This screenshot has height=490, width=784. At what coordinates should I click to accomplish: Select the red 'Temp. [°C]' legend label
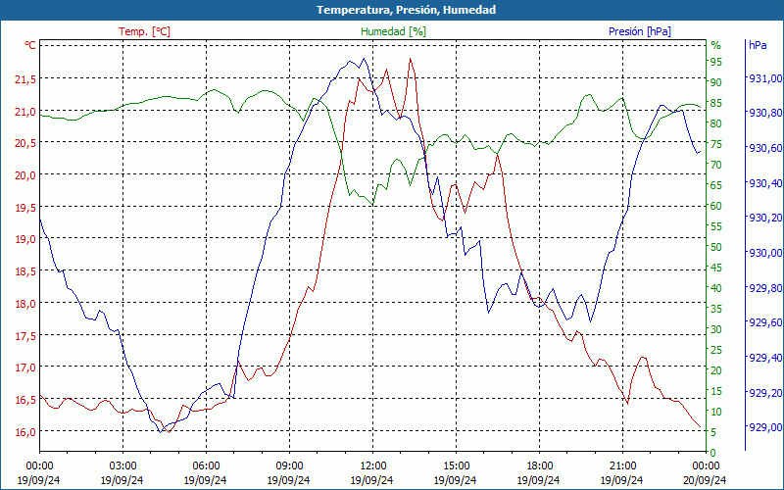tap(144, 31)
